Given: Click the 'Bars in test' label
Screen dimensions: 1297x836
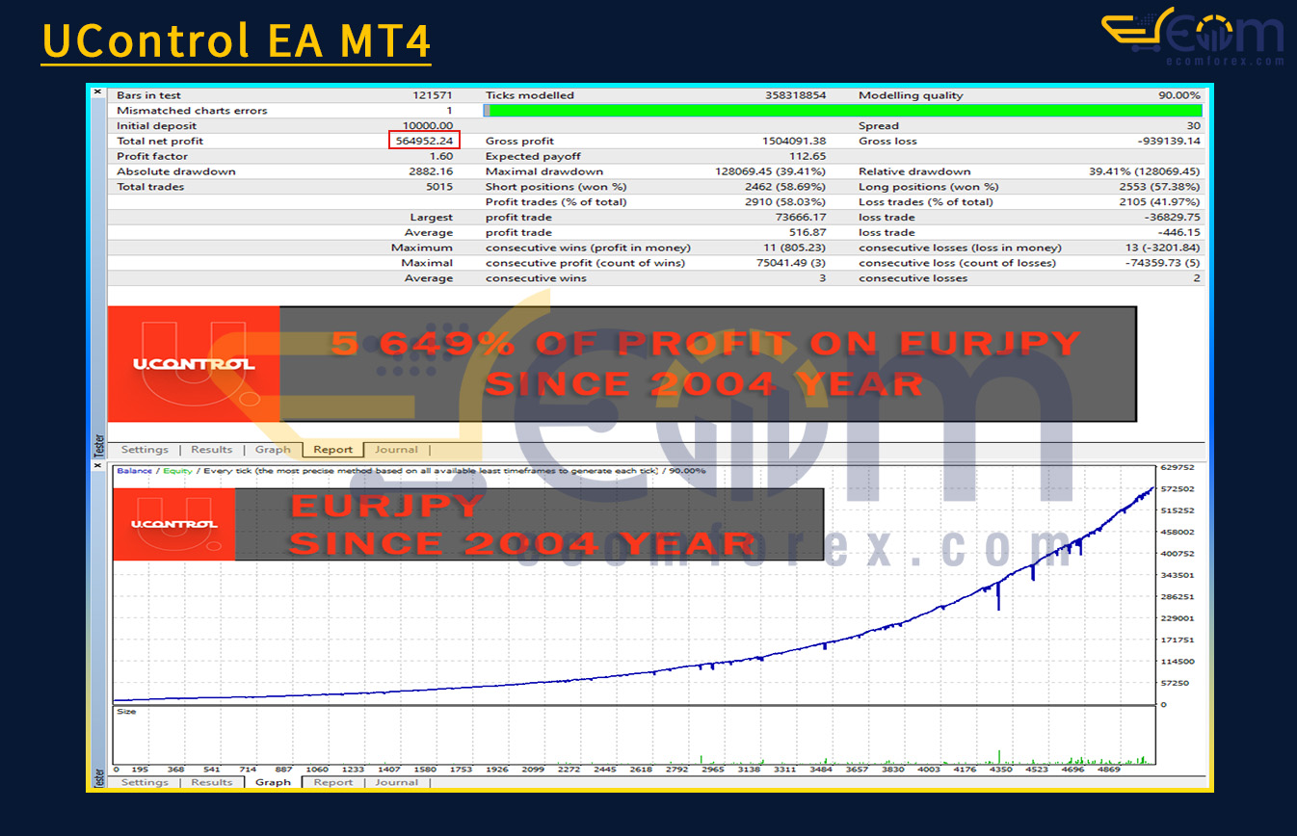Looking at the screenshot, I should pos(148,95).
